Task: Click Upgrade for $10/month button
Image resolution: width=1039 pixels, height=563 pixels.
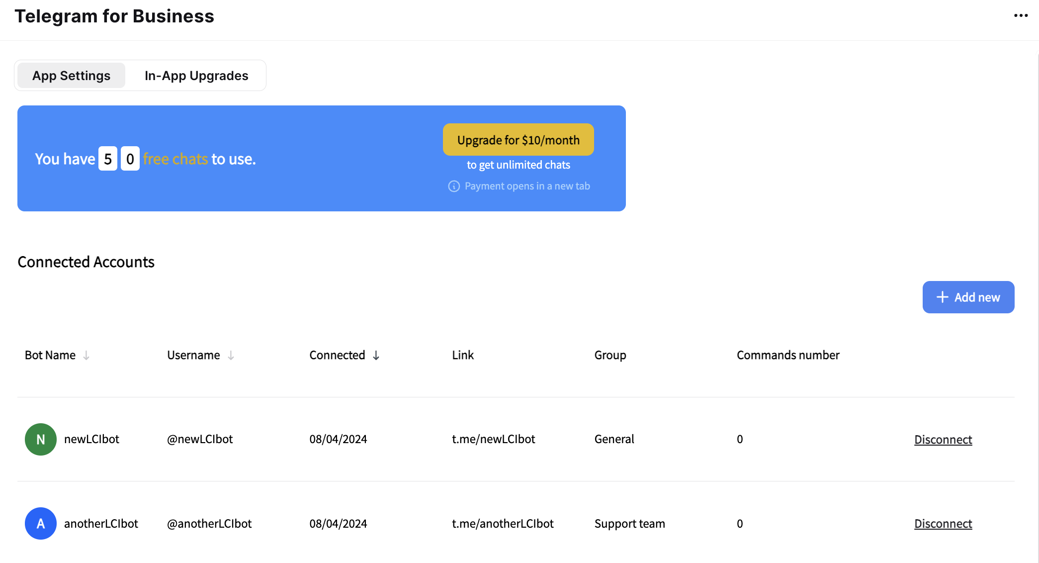Action: pos(518,140)
